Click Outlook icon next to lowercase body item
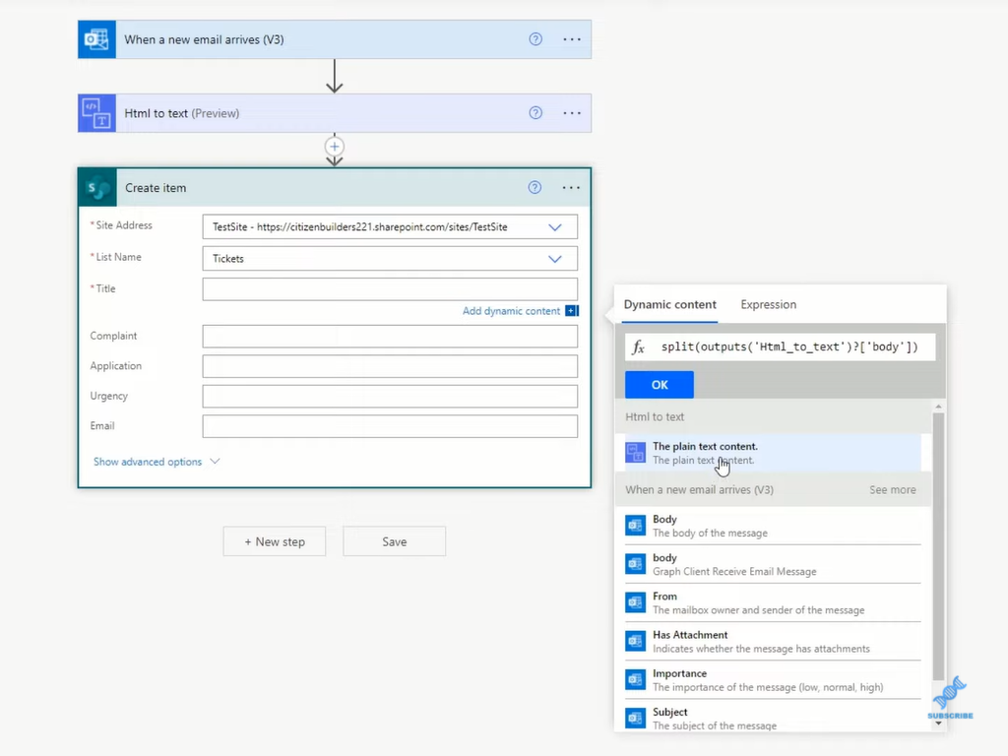Image resolution: width=1008 pixels, height=756 pixels. [x=635, y=564]
